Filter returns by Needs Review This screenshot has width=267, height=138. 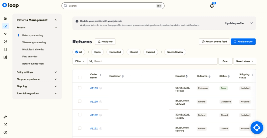tap(175, 52)
